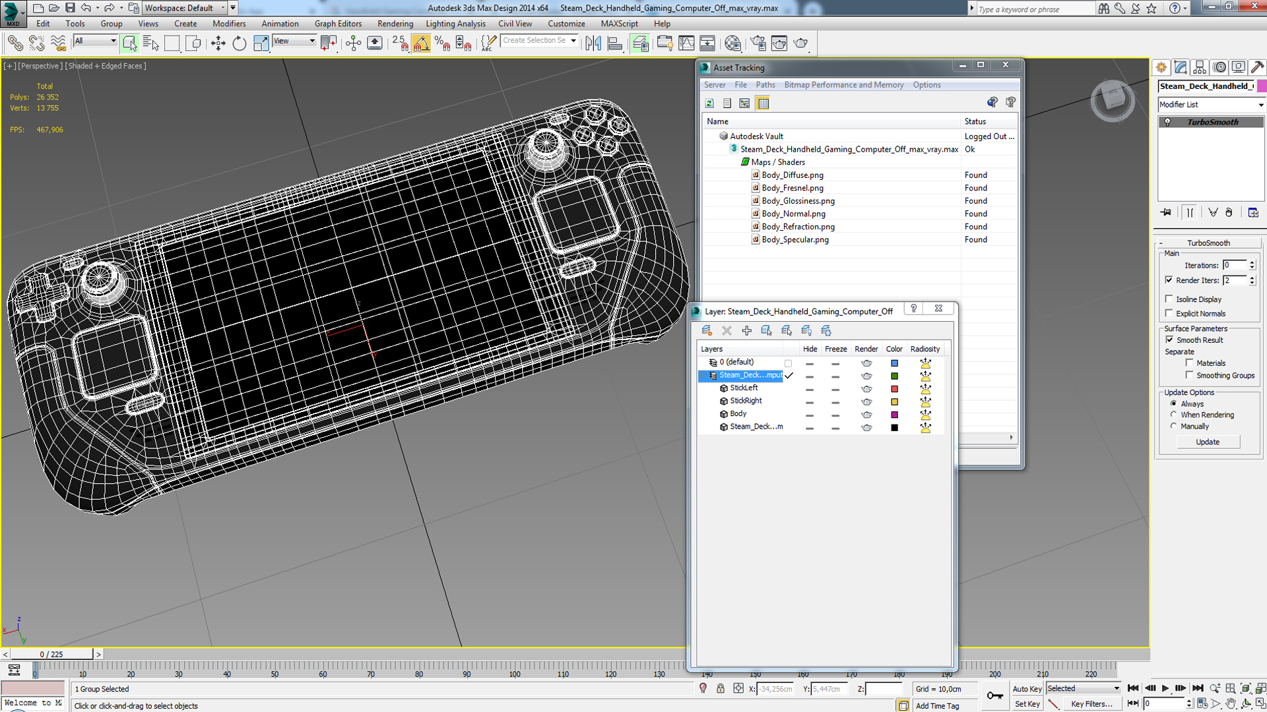Click object color swatch beside object name
1267x712 pixels.
pos(1262,86)
